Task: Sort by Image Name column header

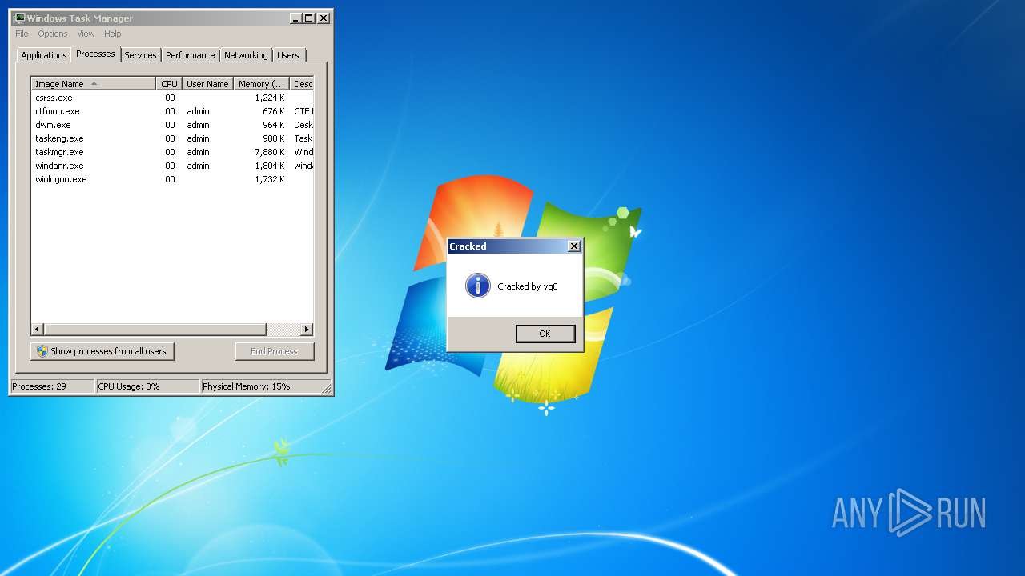Action: coord(94,84)
